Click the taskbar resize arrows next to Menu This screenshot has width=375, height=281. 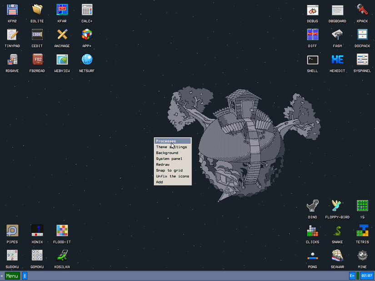(x=24, y=276)
